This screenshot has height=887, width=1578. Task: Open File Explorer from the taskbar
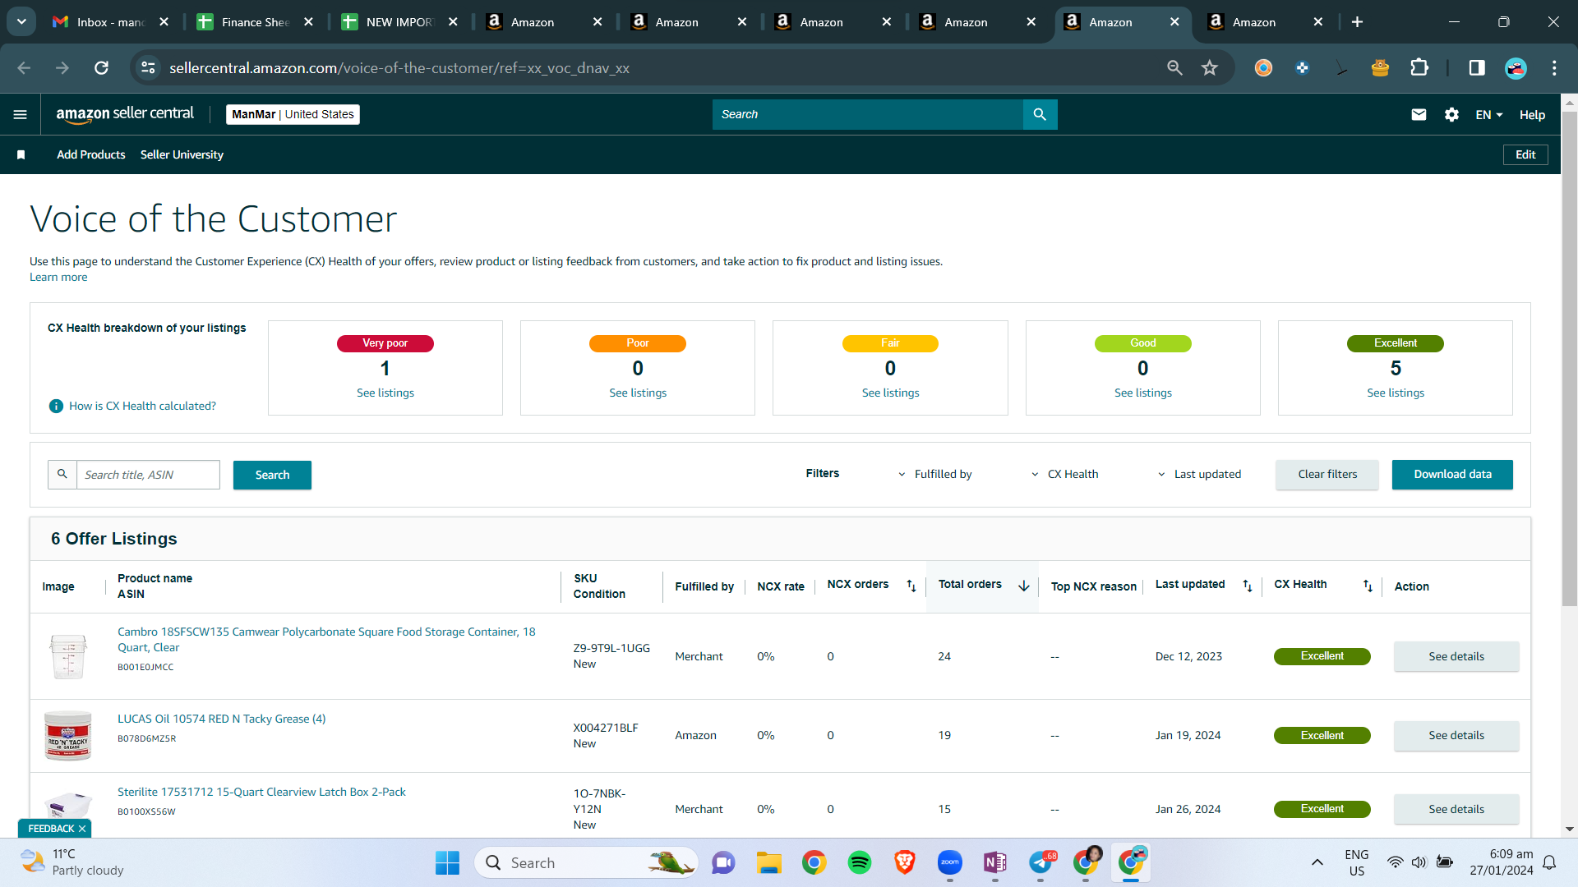[x=768, y=862]
